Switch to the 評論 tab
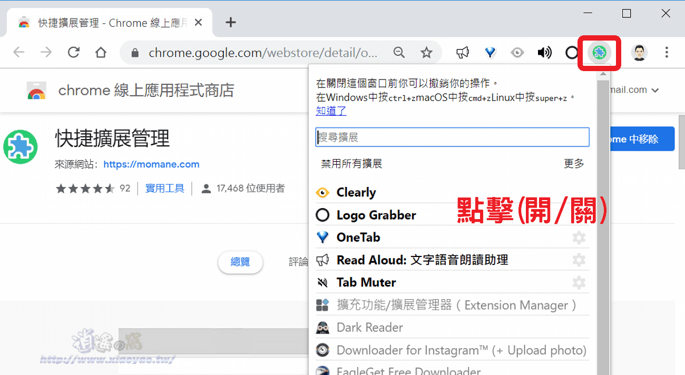This screenshot has width=685, height=375. (298, 262)
